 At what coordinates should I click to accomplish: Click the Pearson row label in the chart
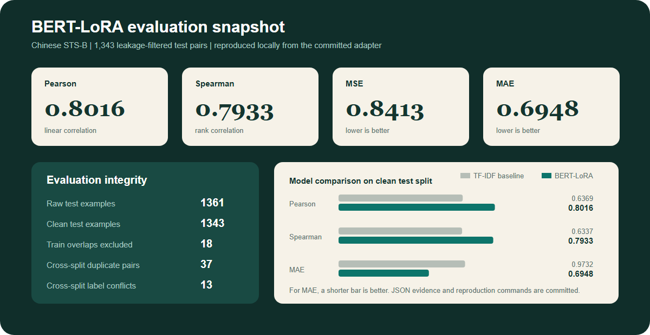click(x=302, y=204)
